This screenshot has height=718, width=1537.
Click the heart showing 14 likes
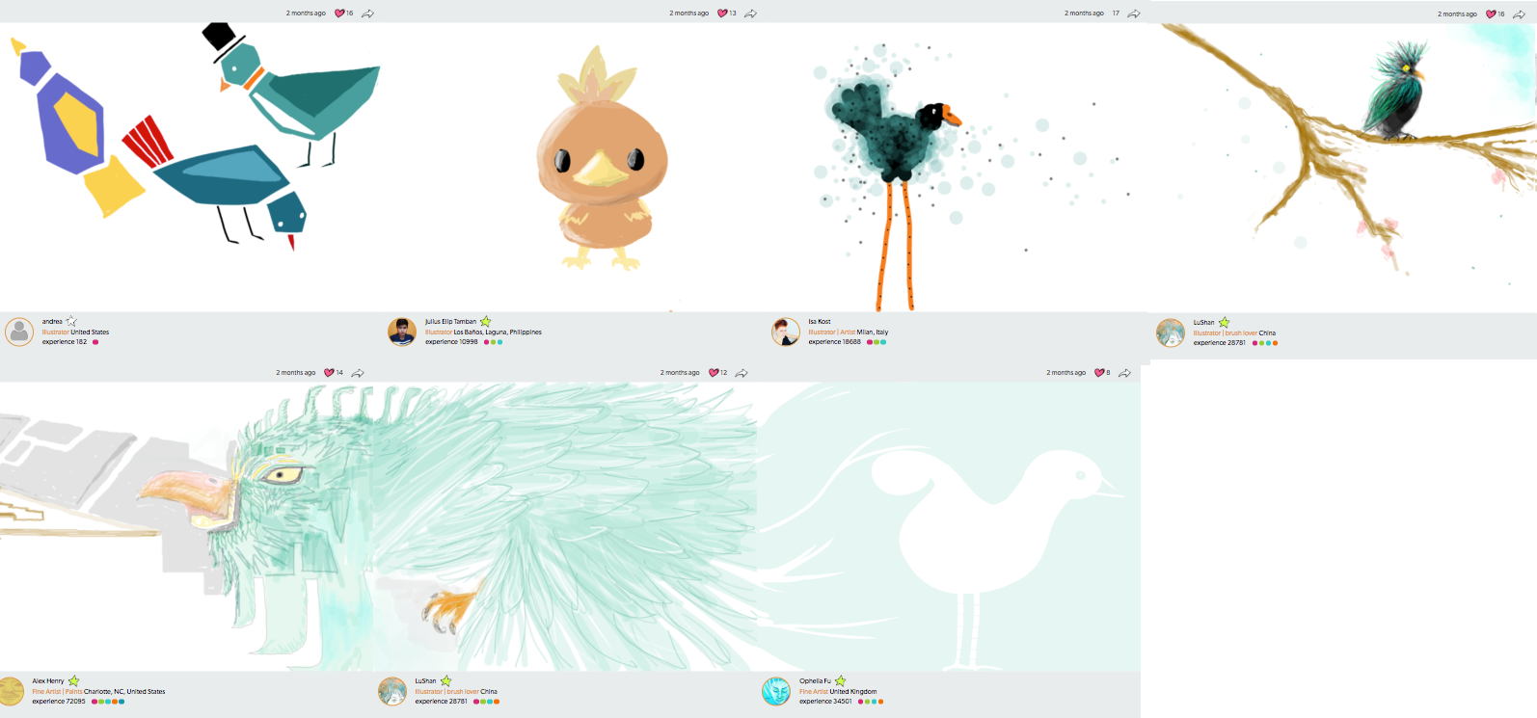pyautogui.click(x=329, y=373)
